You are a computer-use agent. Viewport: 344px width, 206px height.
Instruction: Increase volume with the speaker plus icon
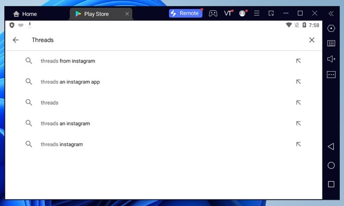[331, 59]
